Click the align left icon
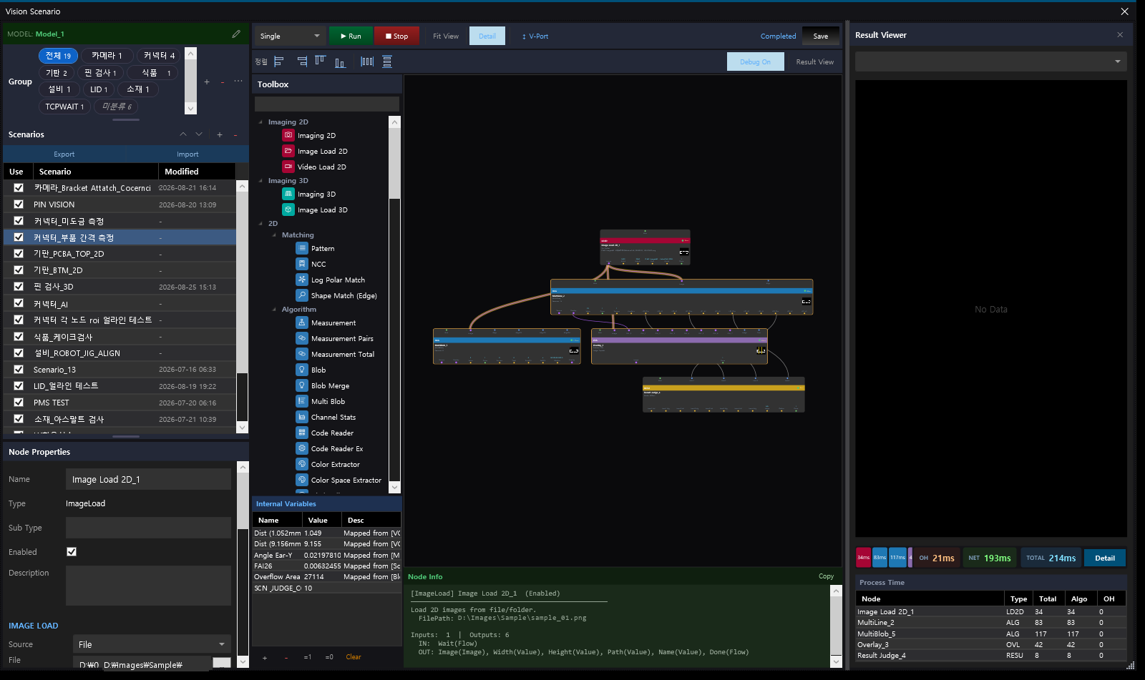 click(279, 61)
